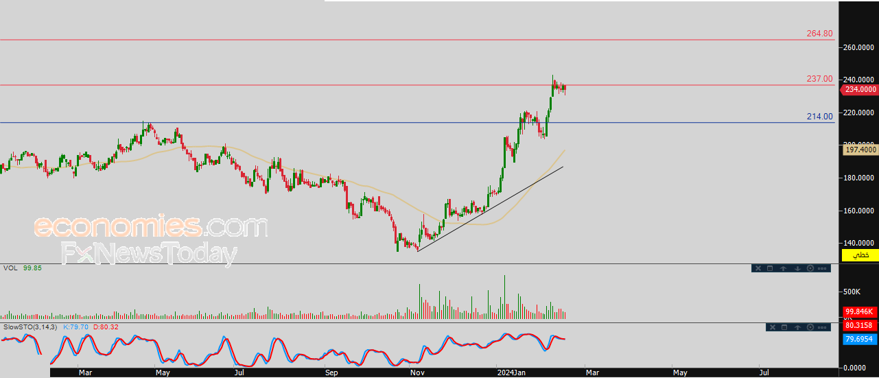Click the 79.6954 stochastic K tag

click(x=858, y=339)
